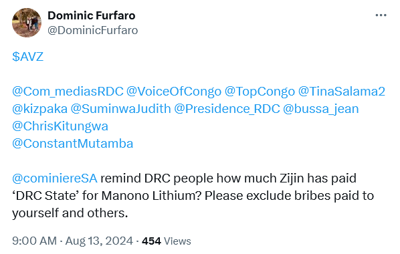Open the $AVZ cashtag

point(27,56)
